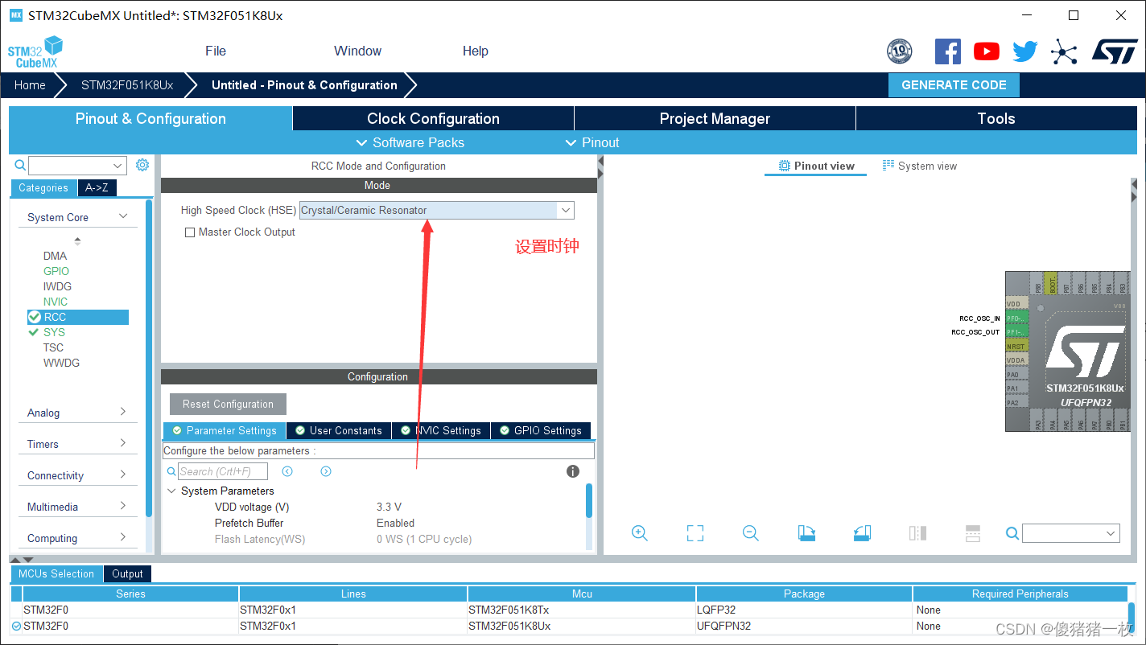Switch to the Output tab

tap(127, 573)
